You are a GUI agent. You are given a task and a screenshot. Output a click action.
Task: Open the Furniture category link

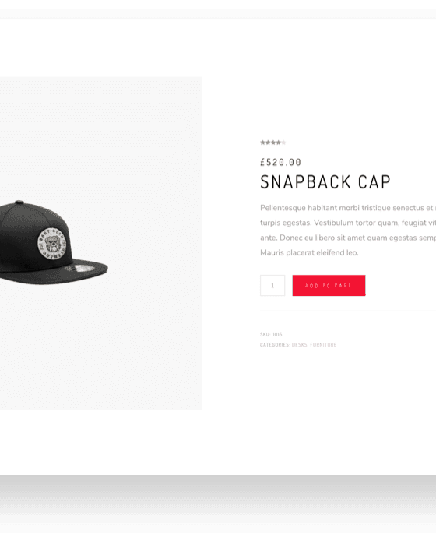[323, 345]
